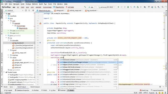
Task: Open the Profiler tool window
Action: 35,90
